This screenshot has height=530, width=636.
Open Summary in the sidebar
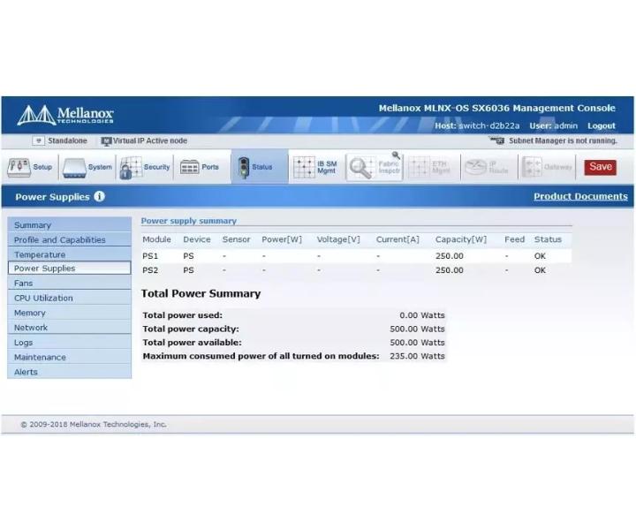70,225
